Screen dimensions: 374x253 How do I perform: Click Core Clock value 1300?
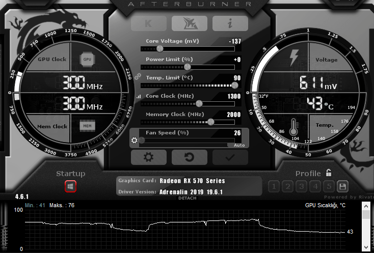coord(234,96)
